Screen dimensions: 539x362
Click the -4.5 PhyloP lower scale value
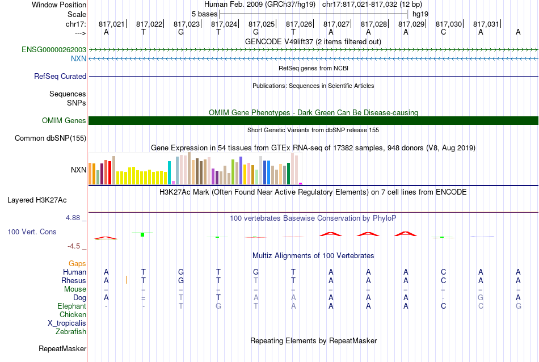click(x=74, y=246)
